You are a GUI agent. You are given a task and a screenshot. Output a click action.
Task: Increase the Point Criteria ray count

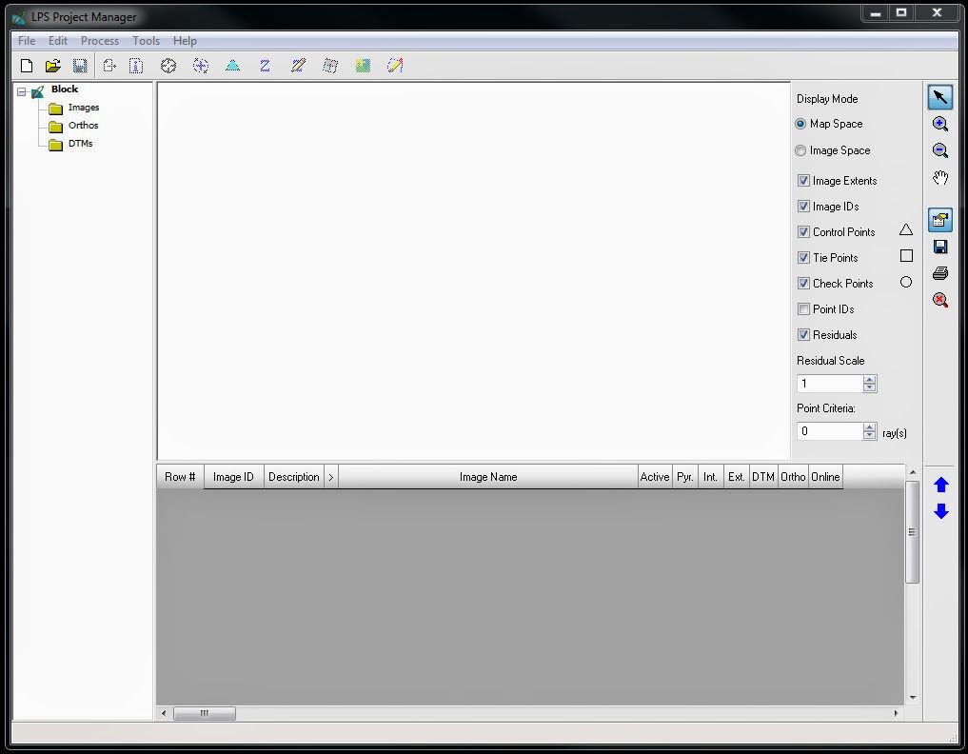tap(869, 427)
